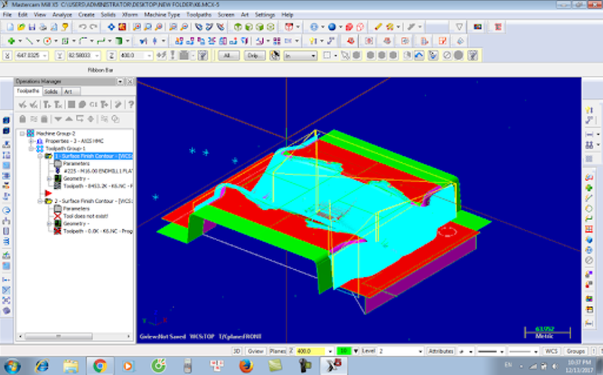Switch to the Solids tab in Operations Manager
The height and width of the screenshot is (375, 603).
point(51,91)
